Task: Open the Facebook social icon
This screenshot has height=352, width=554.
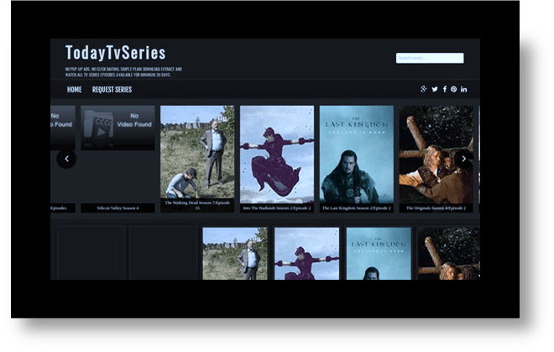Action: tap(445, 89)
